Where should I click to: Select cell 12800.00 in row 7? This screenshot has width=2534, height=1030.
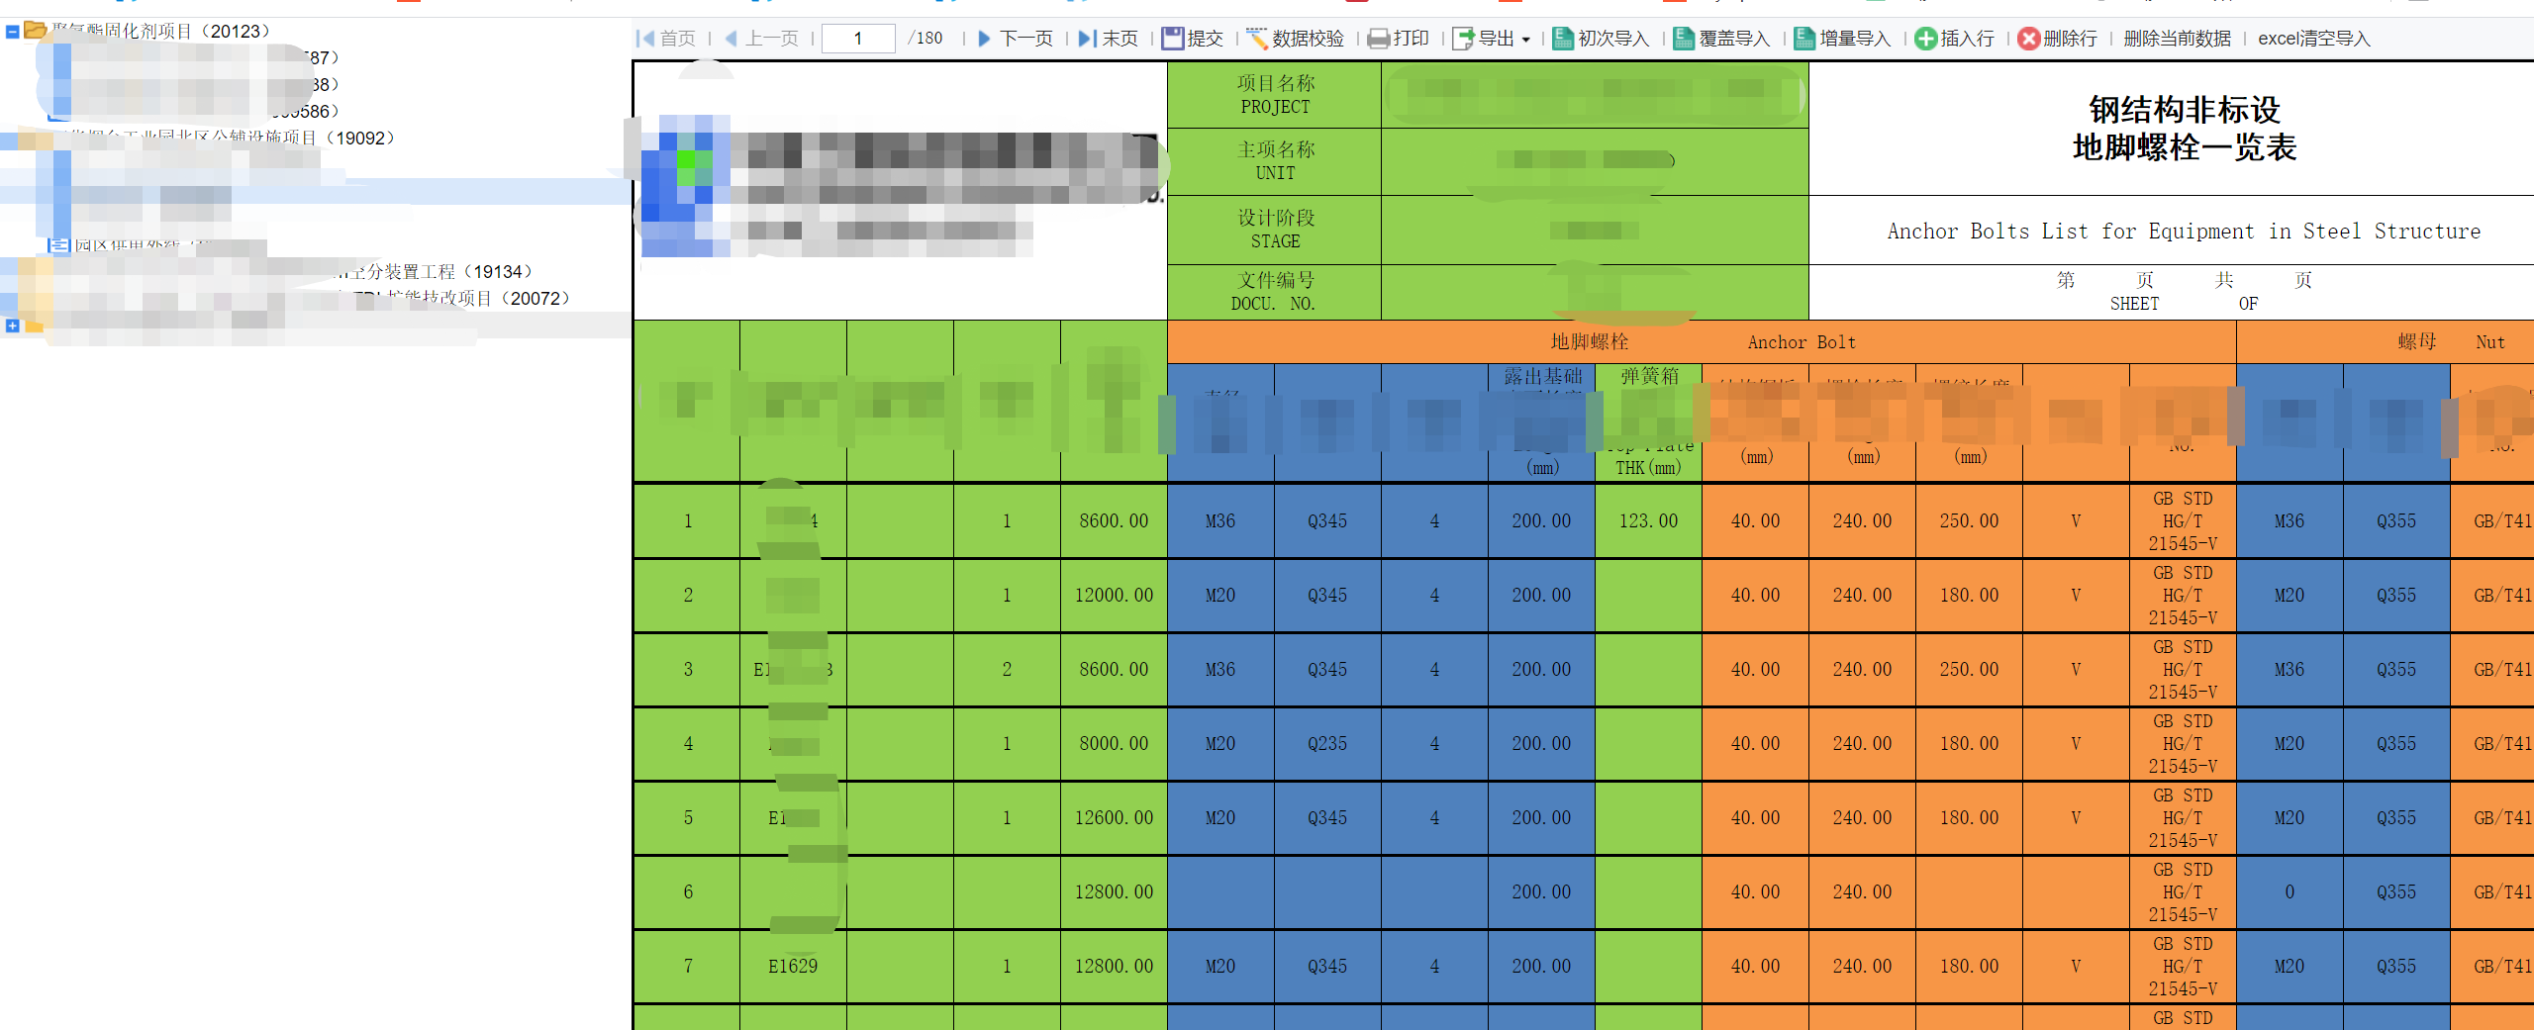(x=1114, y=967)
